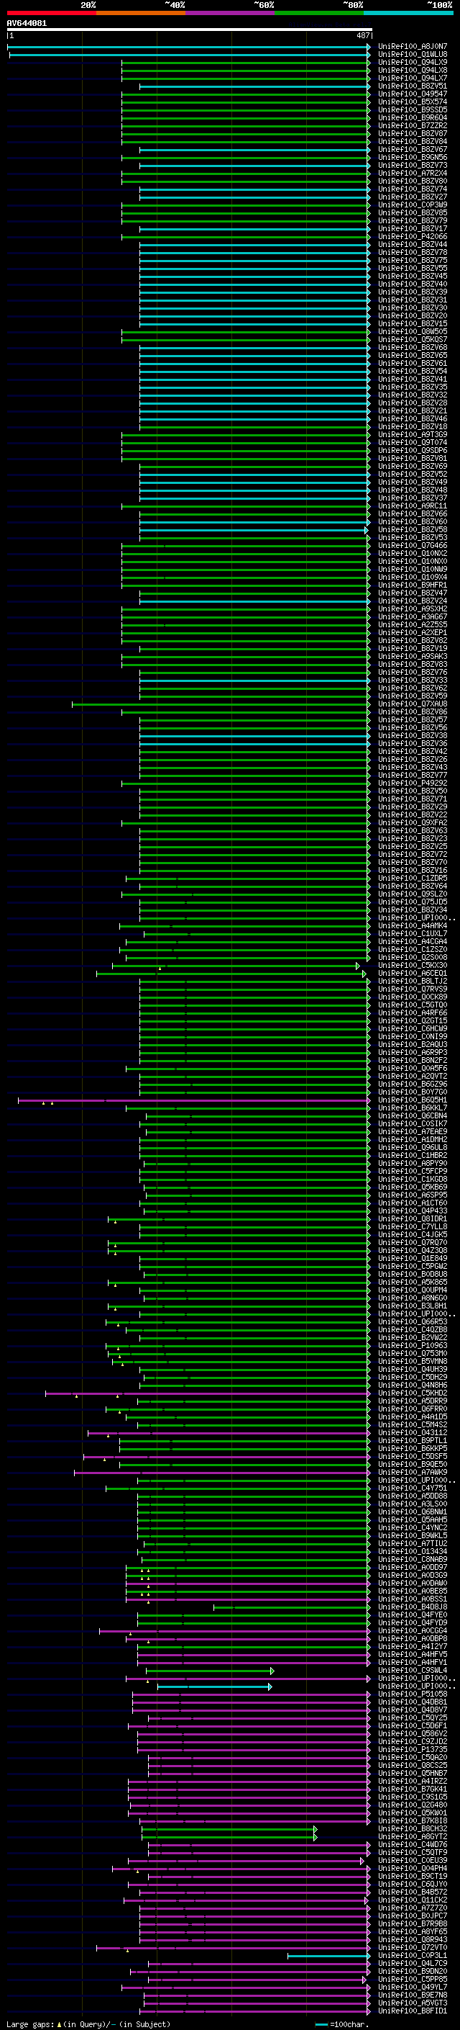This screenshot has width=460, height=2030.
Task: Open the UniRef100_Q5K0S7 hit
Action: pos(412,340)
